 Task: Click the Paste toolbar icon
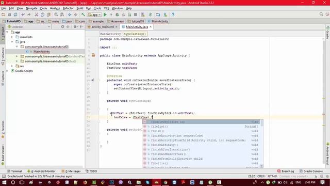48,14
